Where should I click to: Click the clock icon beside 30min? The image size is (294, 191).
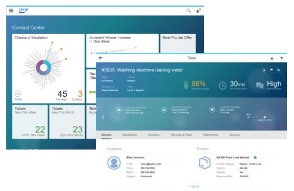[223, 86]
